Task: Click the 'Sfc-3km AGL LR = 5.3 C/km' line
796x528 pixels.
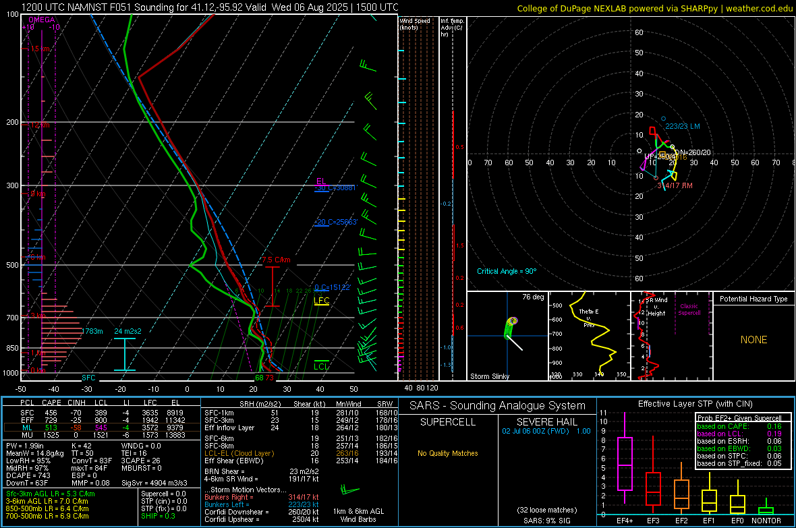Action: (51, 494)
